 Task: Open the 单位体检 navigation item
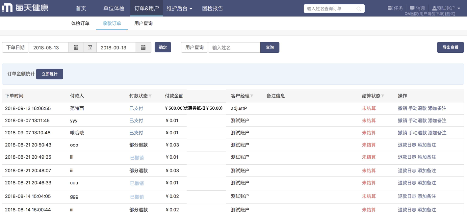pyautogui.click(x=114, y=8)
